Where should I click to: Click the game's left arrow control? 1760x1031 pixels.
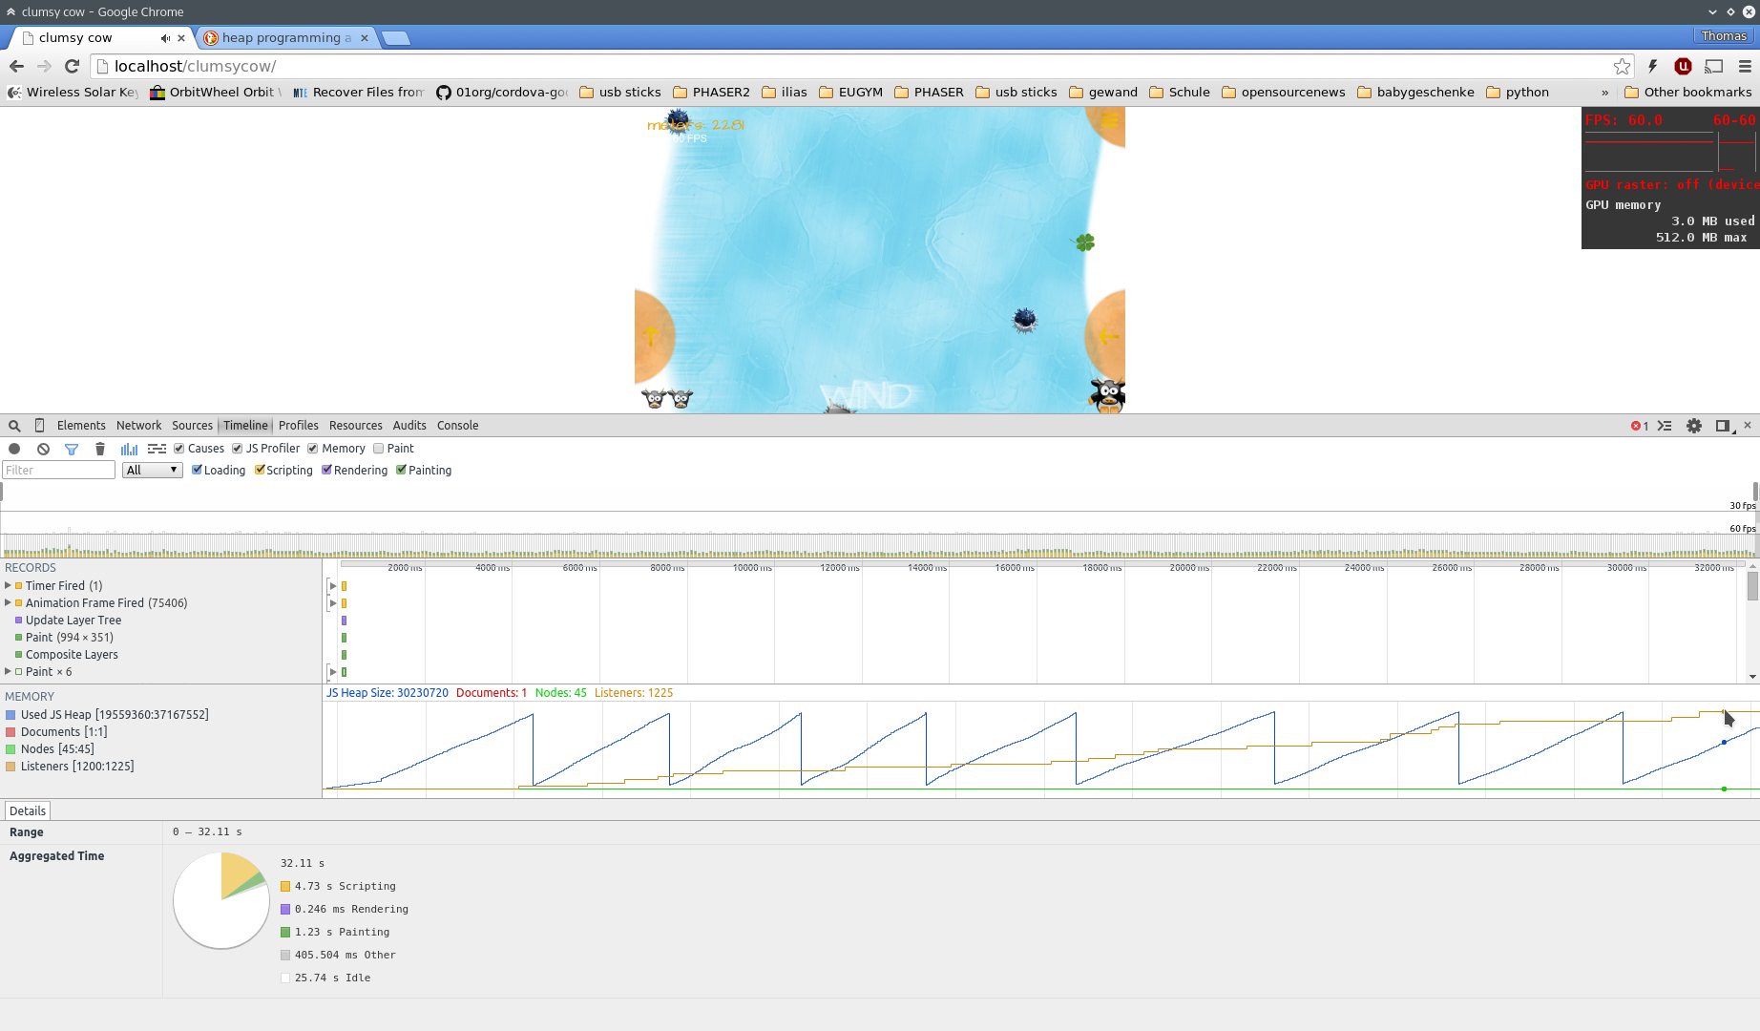pyautogui.click(x=1107, y=336)
